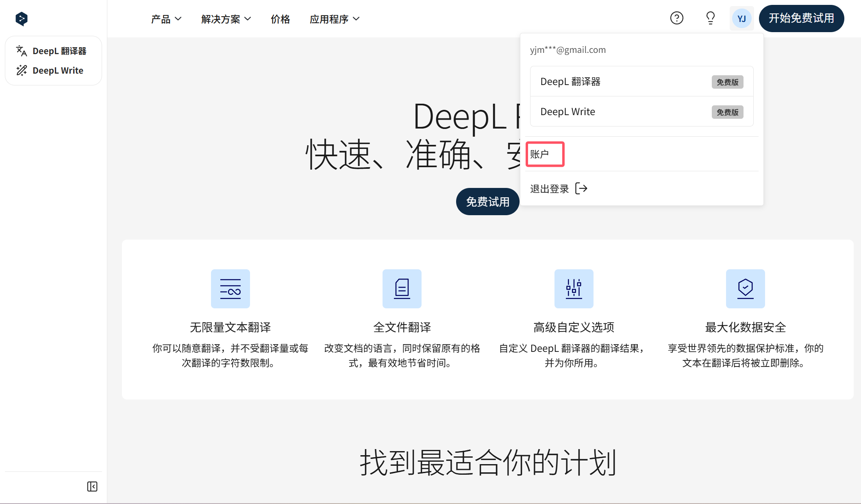
Task: Collapse the left sidebar
Action: coord(92,487)
